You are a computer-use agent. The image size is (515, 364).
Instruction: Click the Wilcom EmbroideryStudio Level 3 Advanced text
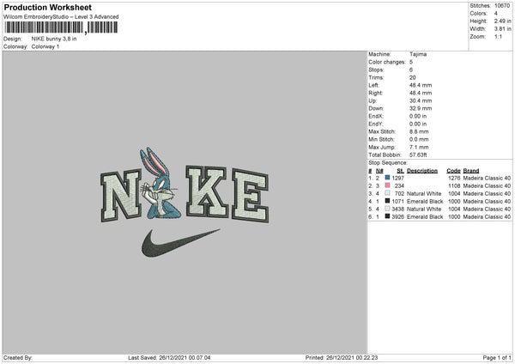(61, 17)
